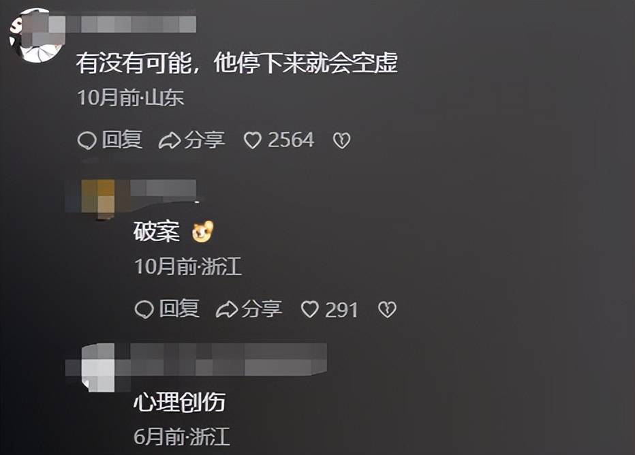This screenshot has width=635, height=455.
Task: Like the 破案 comment with 291 likes
Action: (310, 310)
